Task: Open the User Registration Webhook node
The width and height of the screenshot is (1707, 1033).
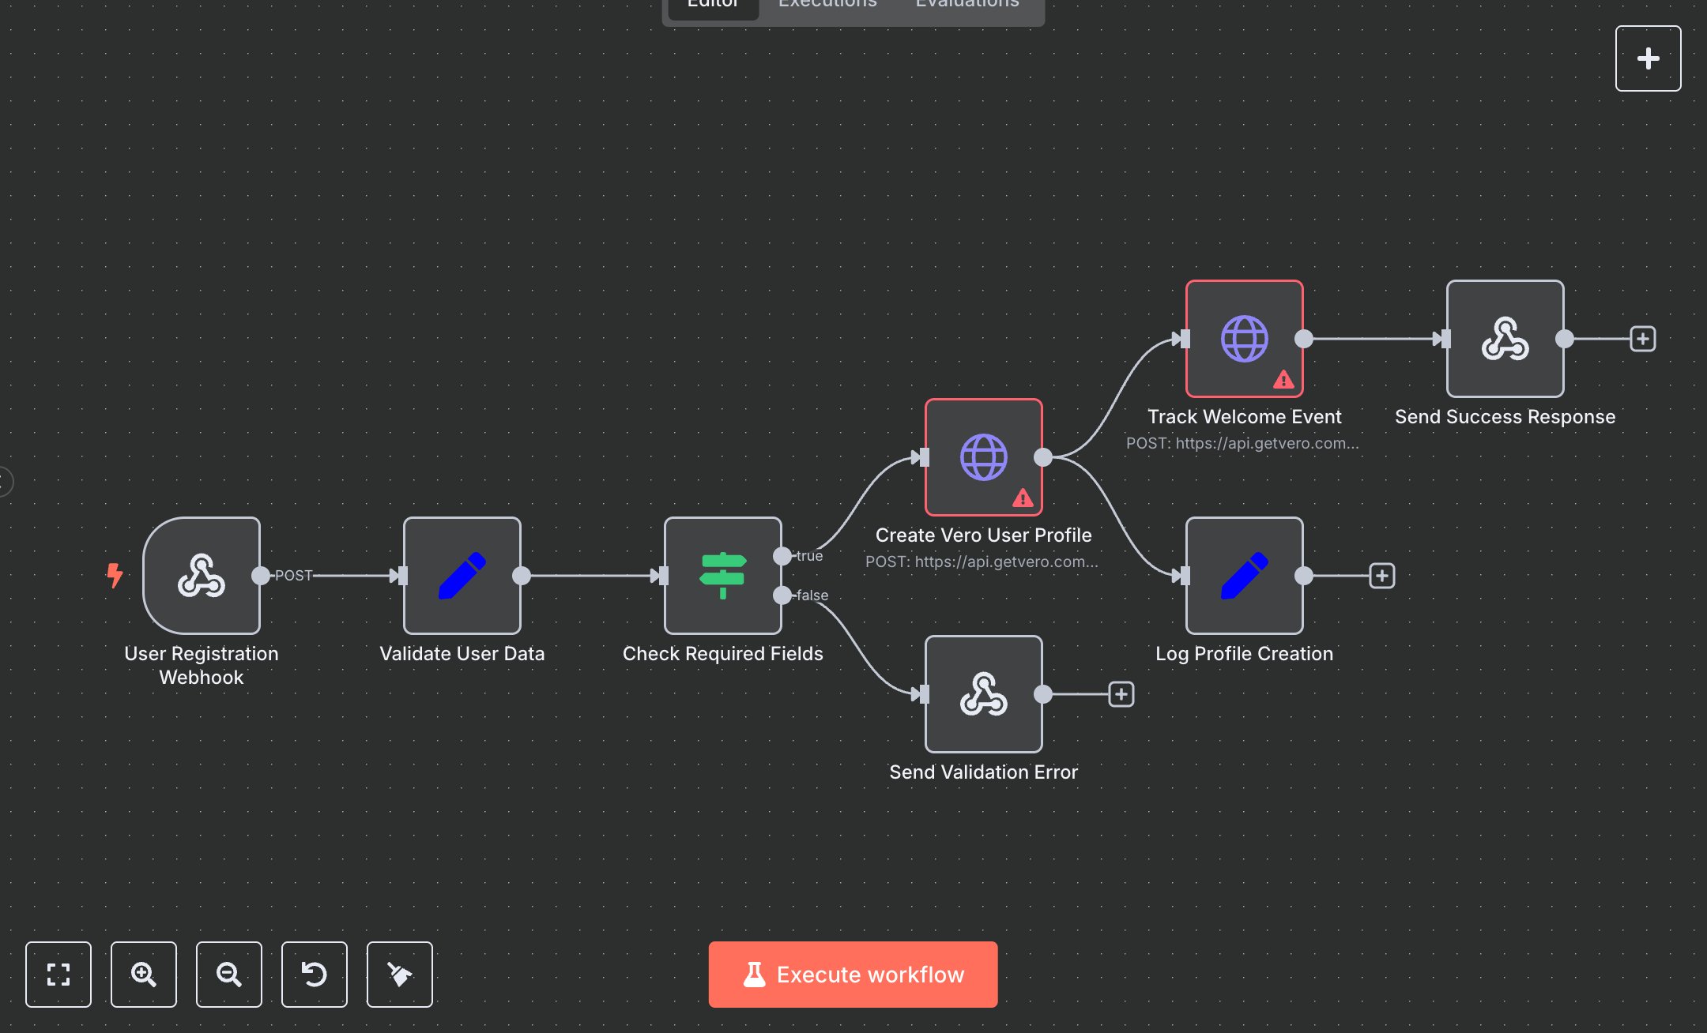Action: 202,576
